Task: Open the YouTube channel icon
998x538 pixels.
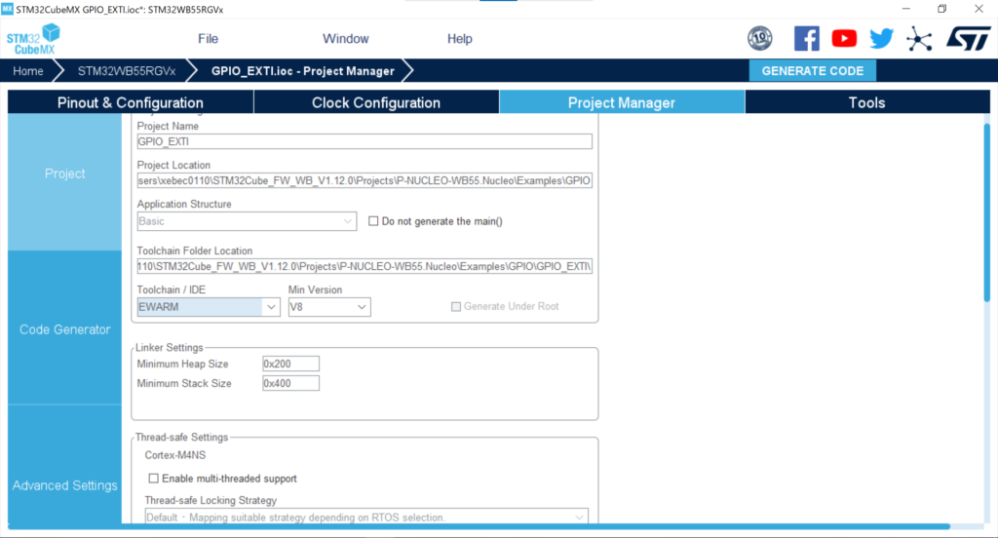Action: pos(844,39)
